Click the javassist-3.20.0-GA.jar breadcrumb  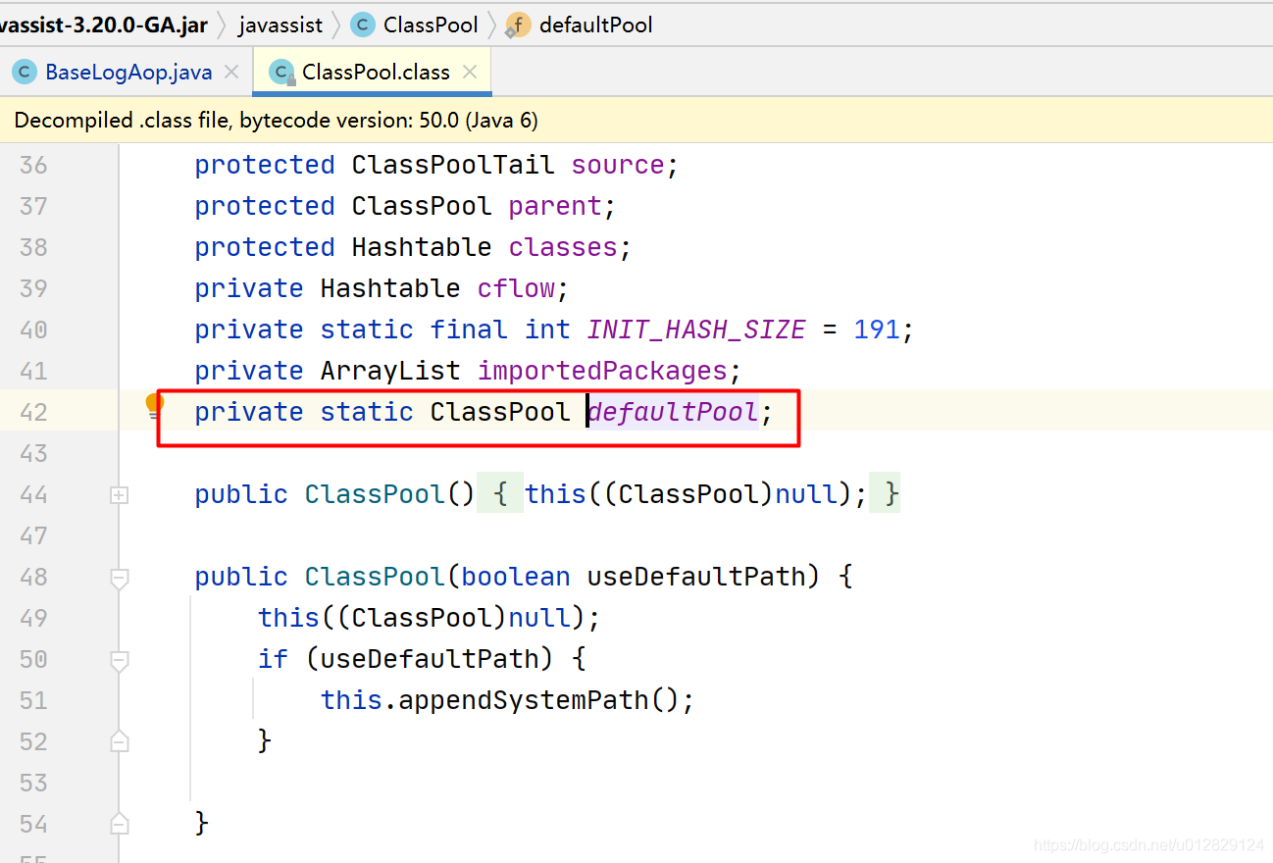pyautogui.click(x=102, y=25)
